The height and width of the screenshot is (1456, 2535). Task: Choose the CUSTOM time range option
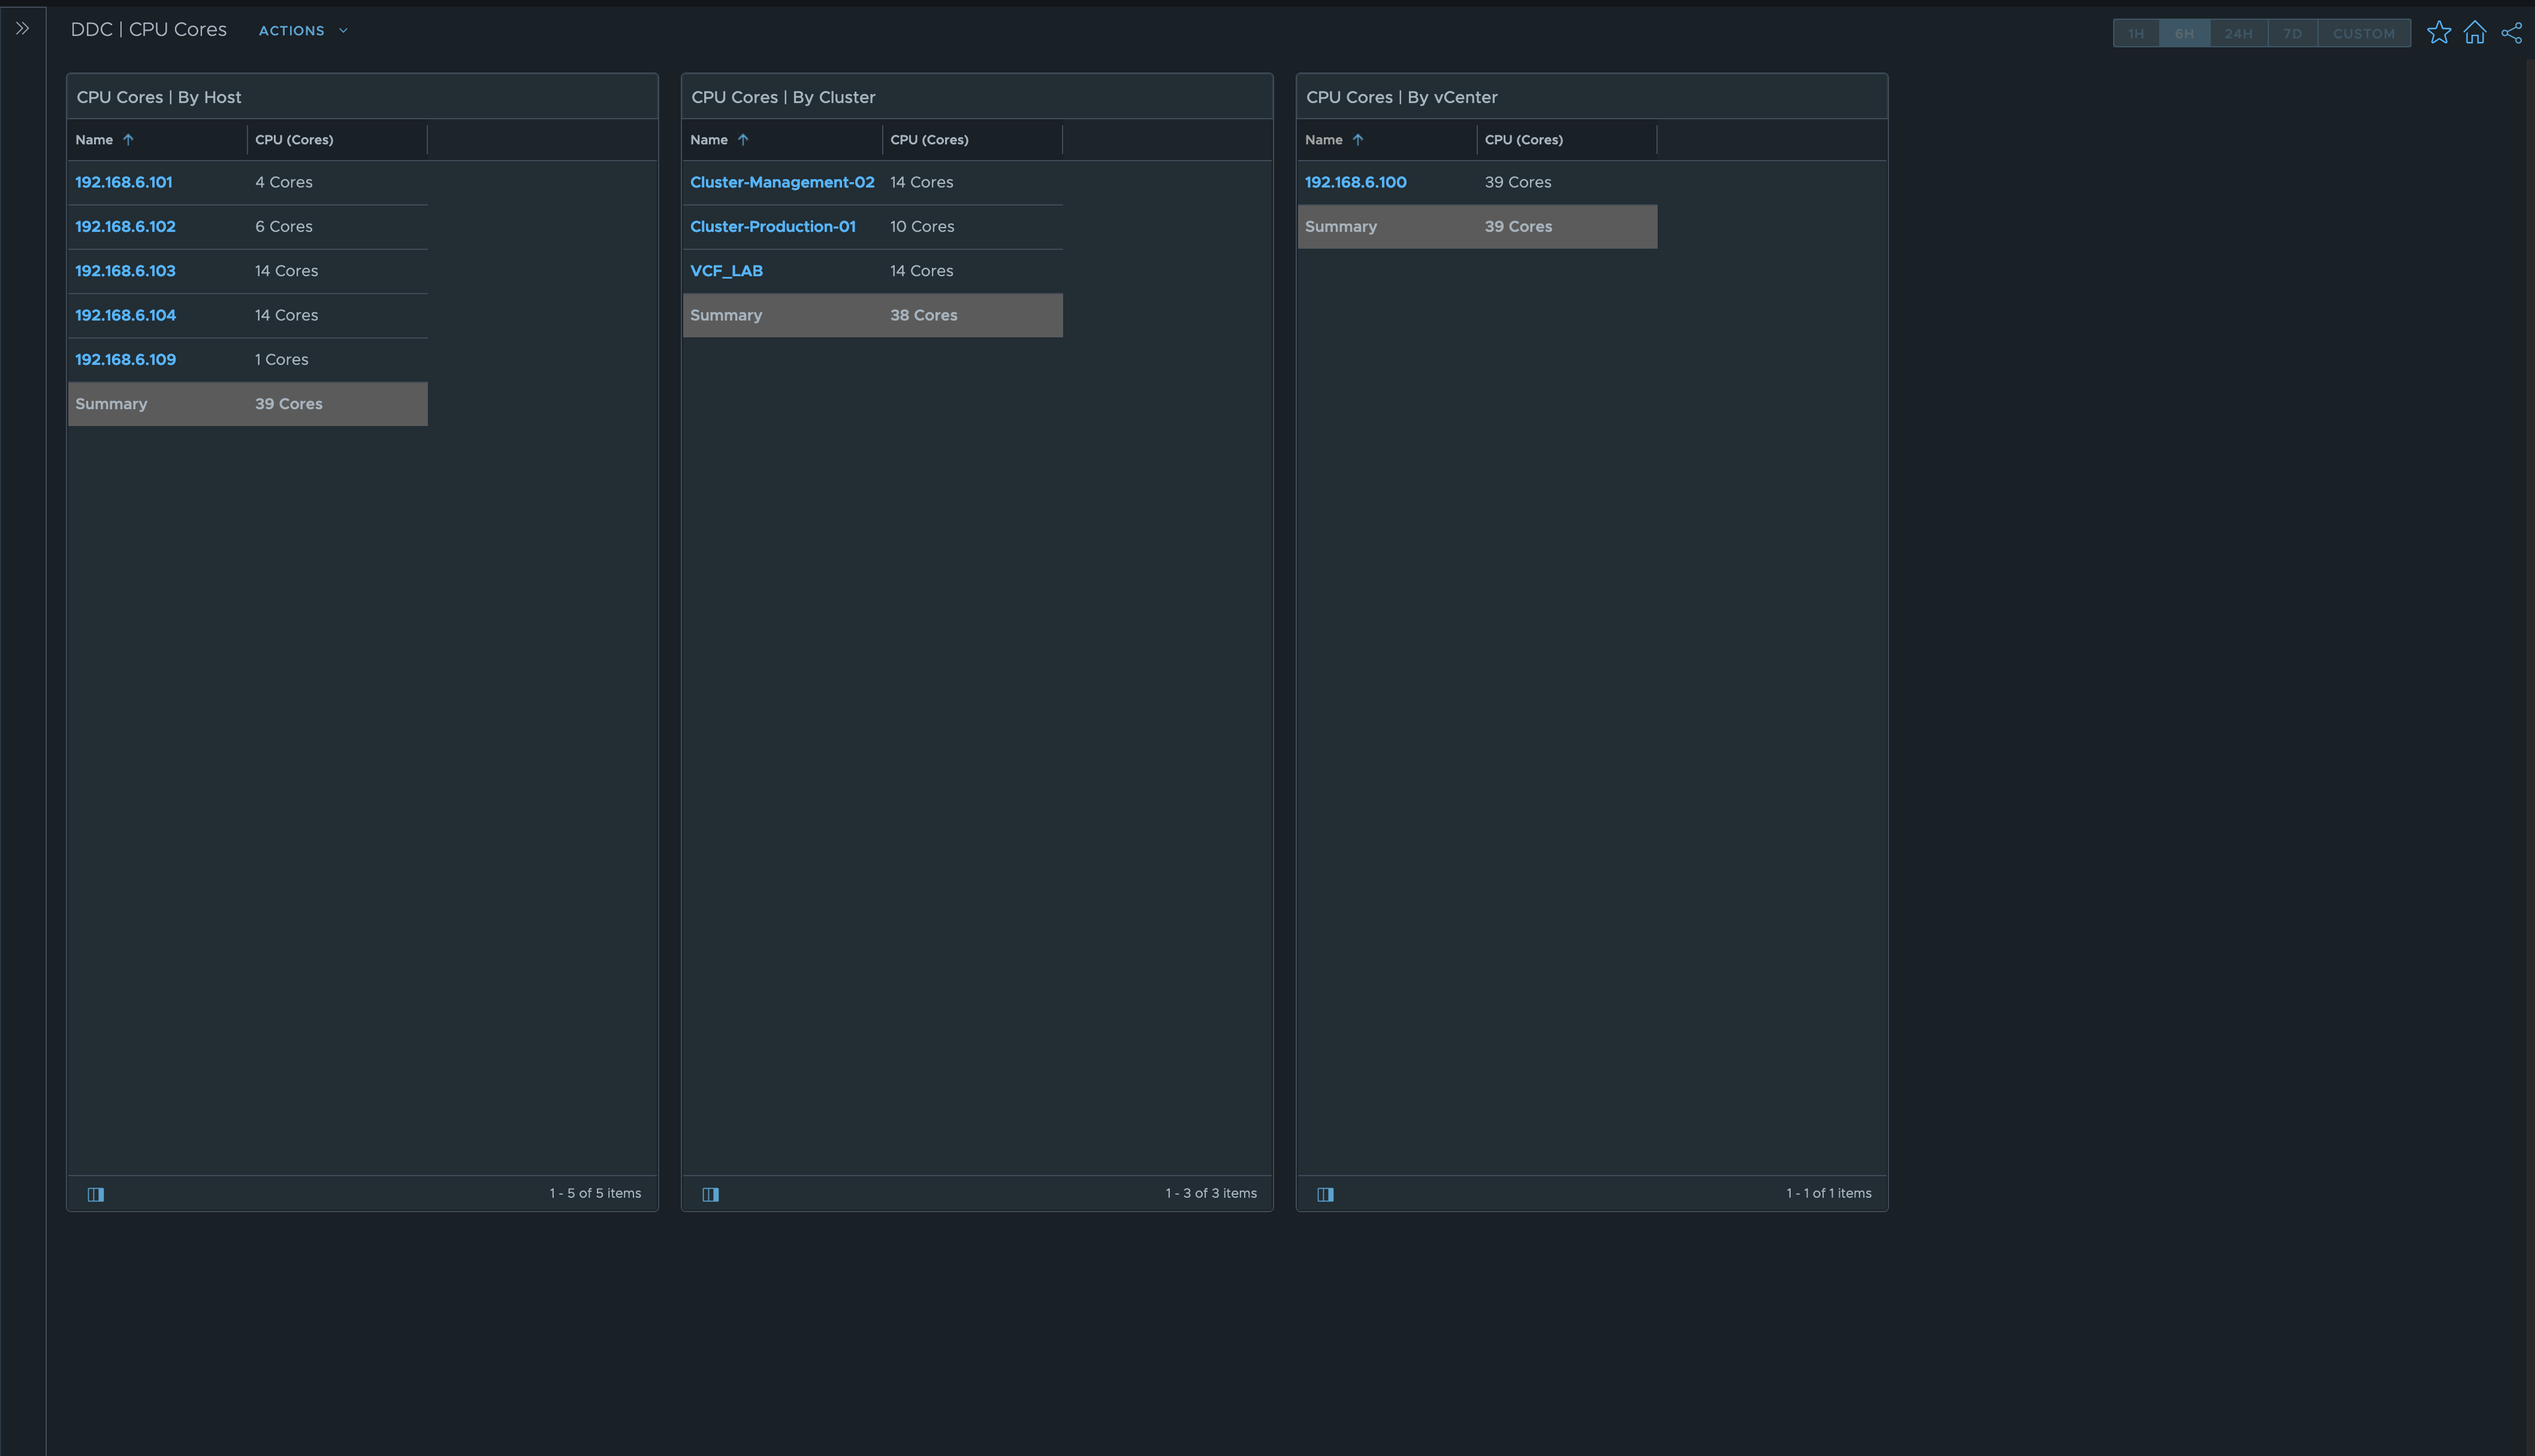(2363, 34)
